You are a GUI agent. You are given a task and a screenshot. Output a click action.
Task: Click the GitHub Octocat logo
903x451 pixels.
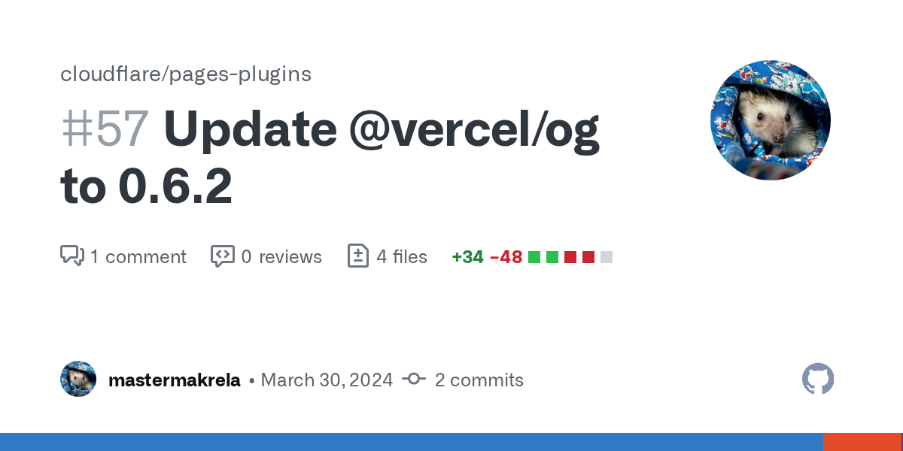[x=818, y=380]
